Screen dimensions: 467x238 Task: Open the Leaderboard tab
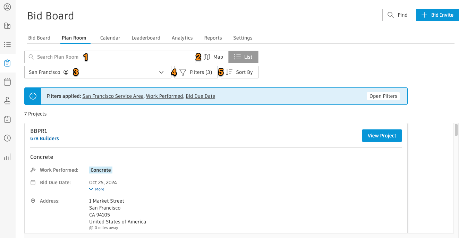click(x=146, y=38)
